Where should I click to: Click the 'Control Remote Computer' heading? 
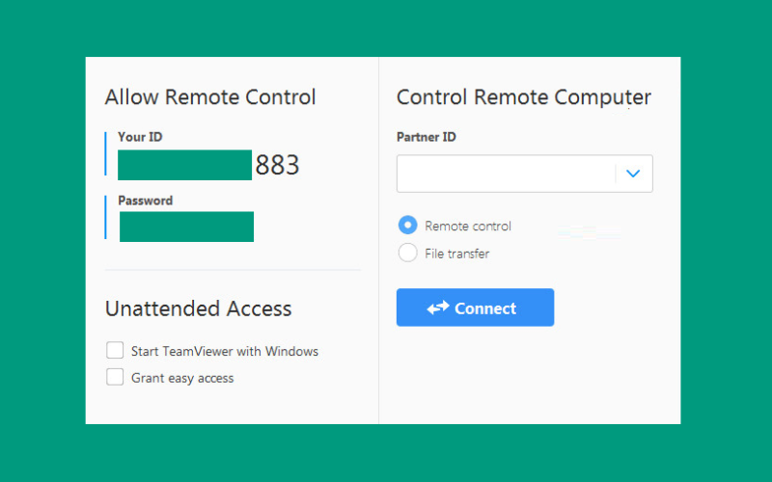(x=524, y=97)
